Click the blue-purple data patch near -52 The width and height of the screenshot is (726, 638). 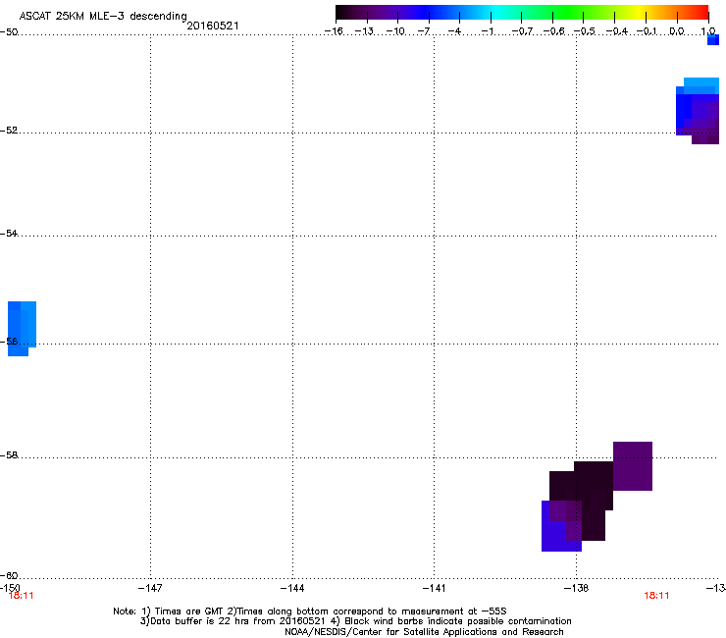(698, 111)
